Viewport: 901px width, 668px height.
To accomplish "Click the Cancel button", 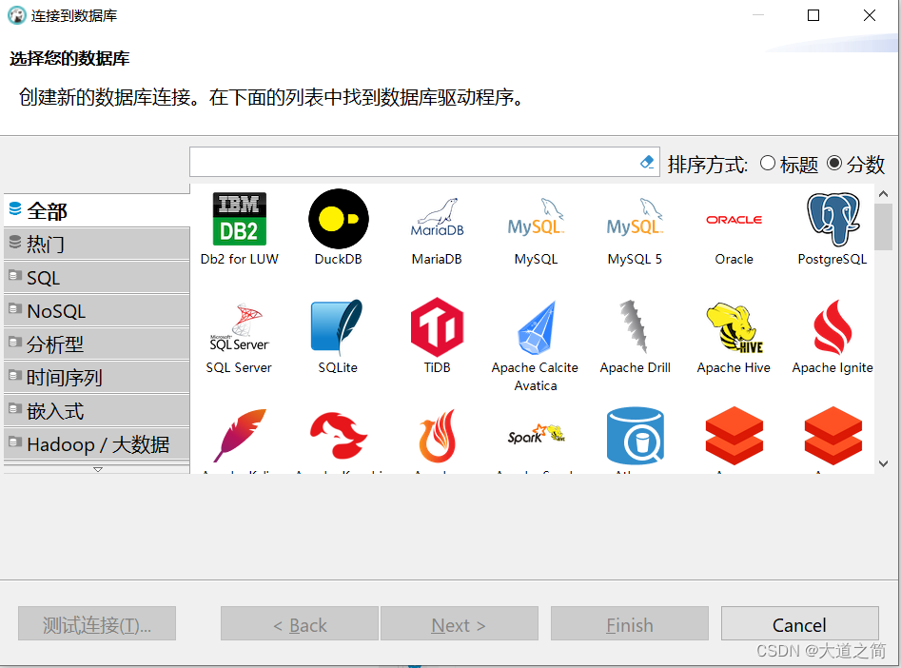I will tap(799, 623).
